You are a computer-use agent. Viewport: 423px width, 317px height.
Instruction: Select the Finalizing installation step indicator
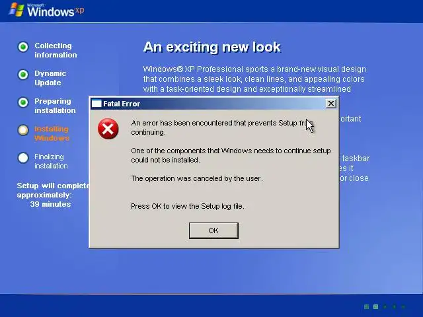click(x=23, y=158)
